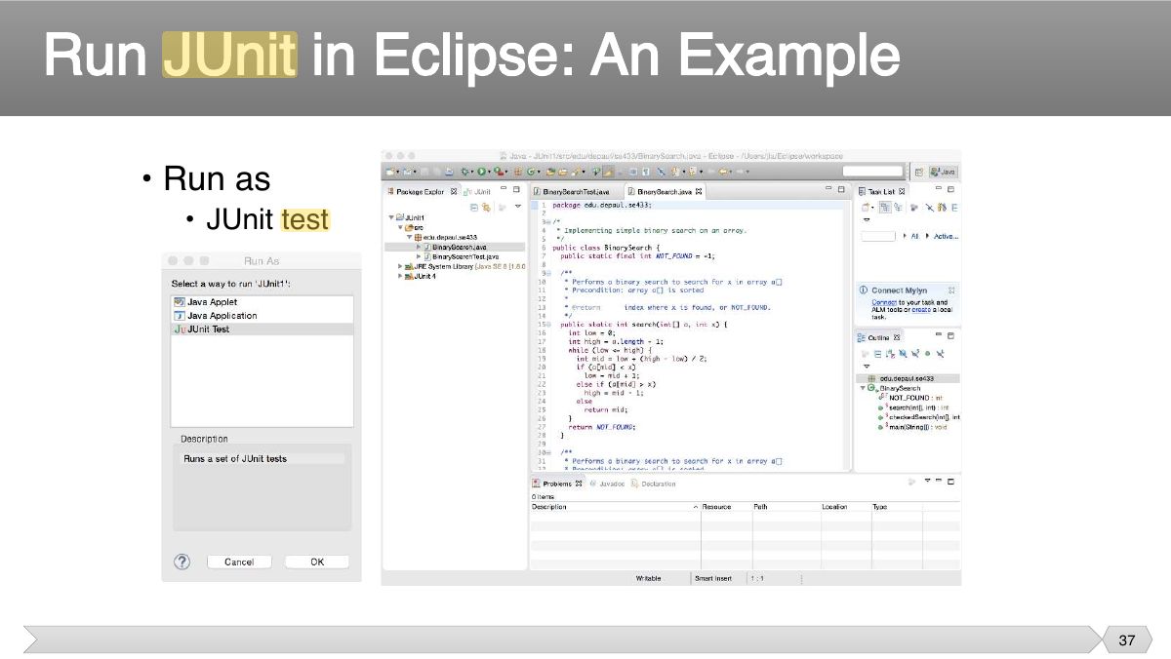Select JUnit Test in the run list
1171x659 pixels.
coord(262,329)
